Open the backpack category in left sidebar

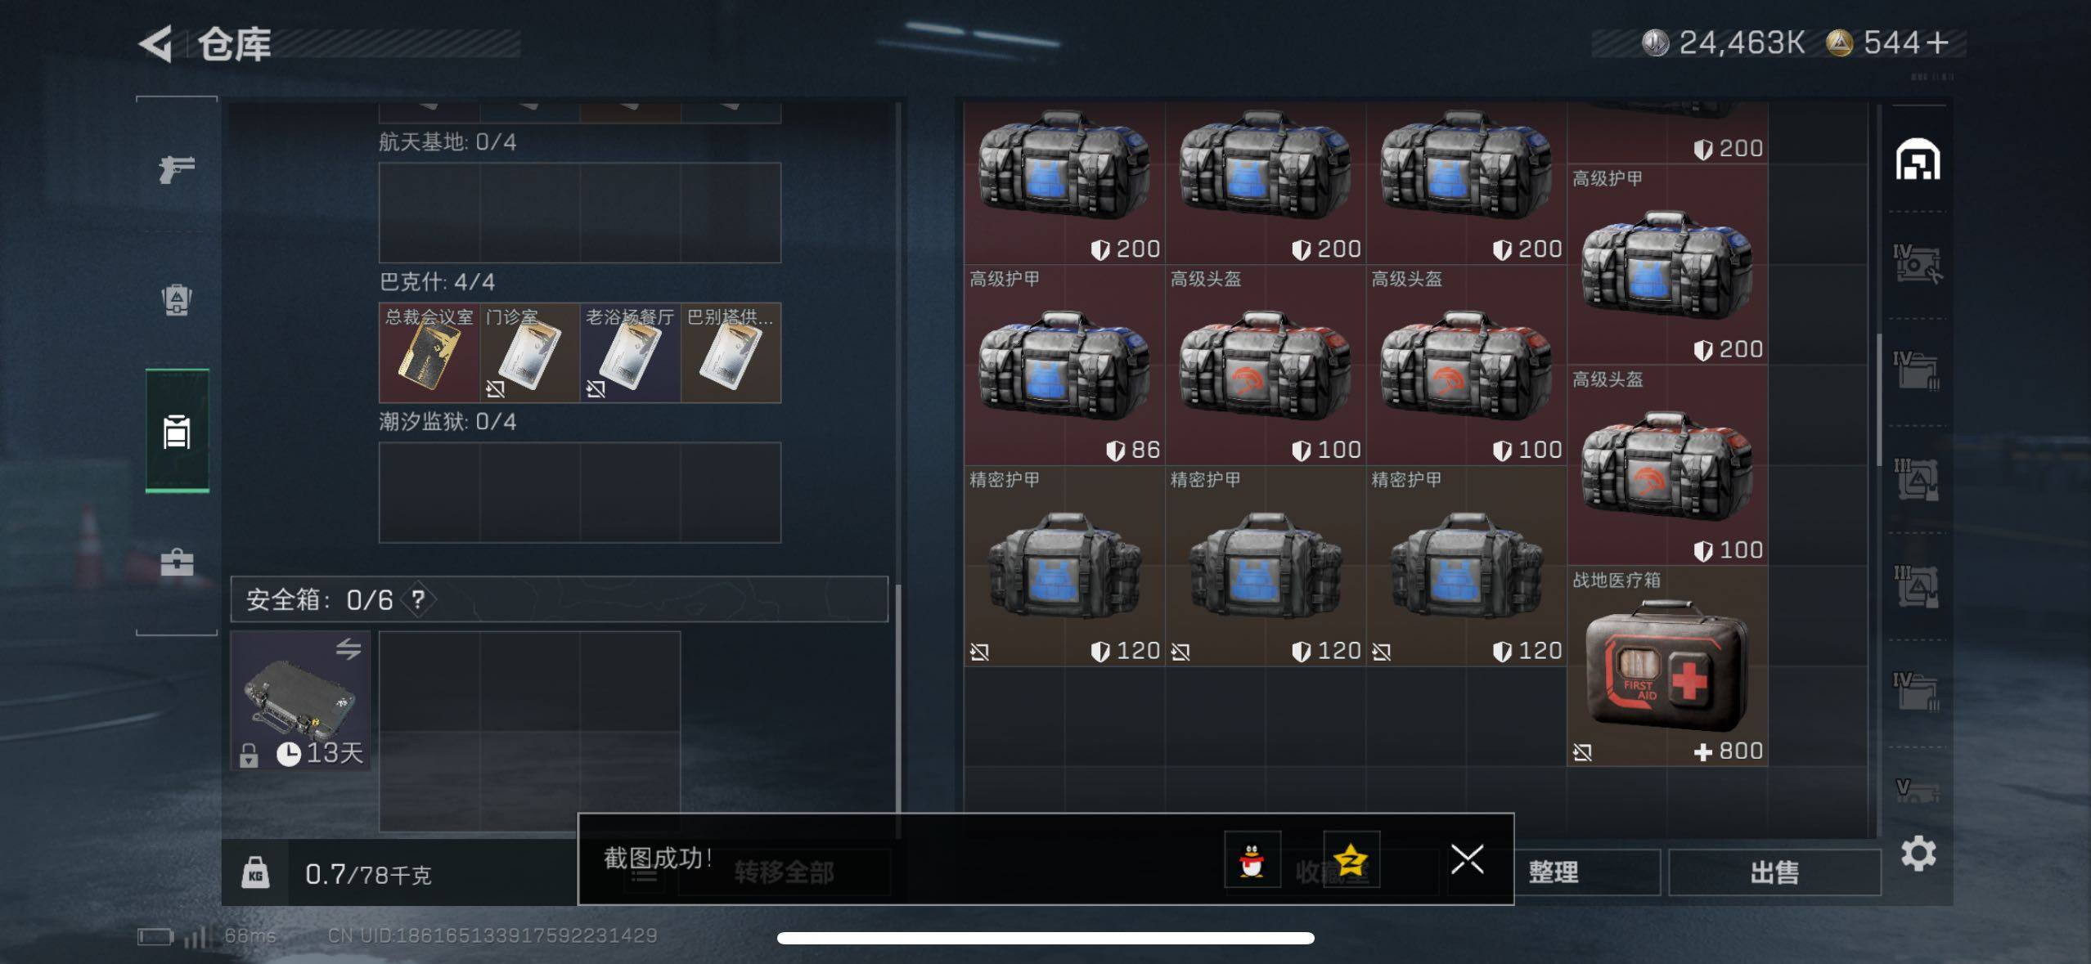[177, 299]
